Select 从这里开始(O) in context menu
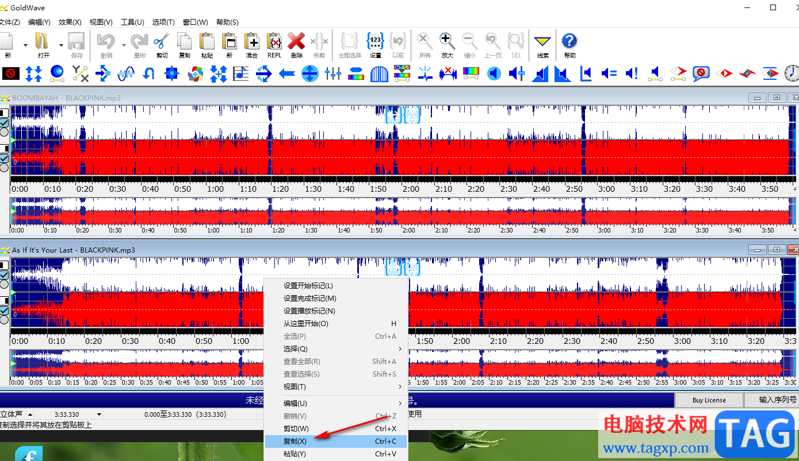 [336, 324]
